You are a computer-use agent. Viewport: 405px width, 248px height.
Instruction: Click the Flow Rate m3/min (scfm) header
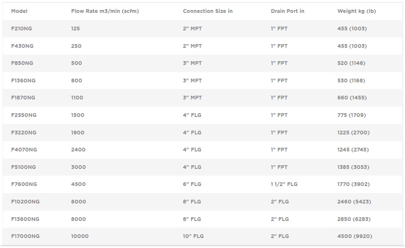(x=105, y=11)
